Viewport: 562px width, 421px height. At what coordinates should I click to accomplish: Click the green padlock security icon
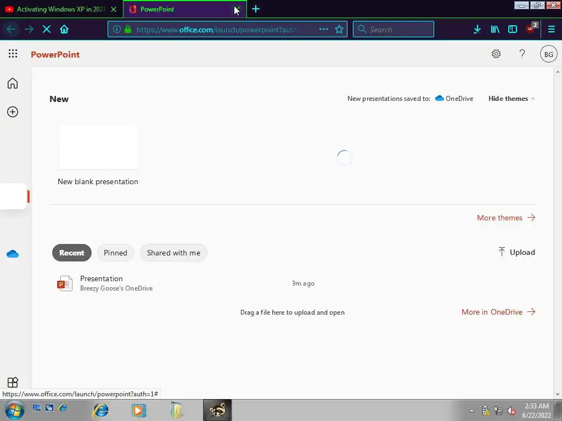tap(127, 29)
